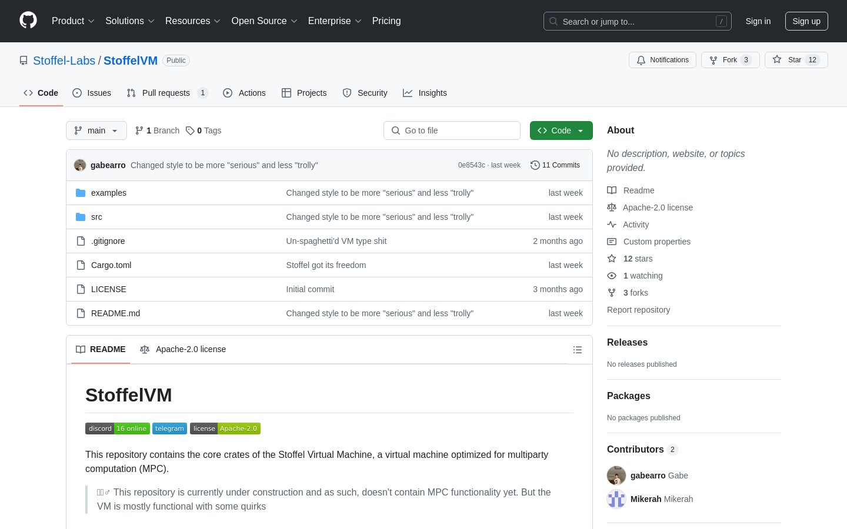847x529 pixels.
Task: Open Apache-2.0 license link in About
Action: point(650,207)
